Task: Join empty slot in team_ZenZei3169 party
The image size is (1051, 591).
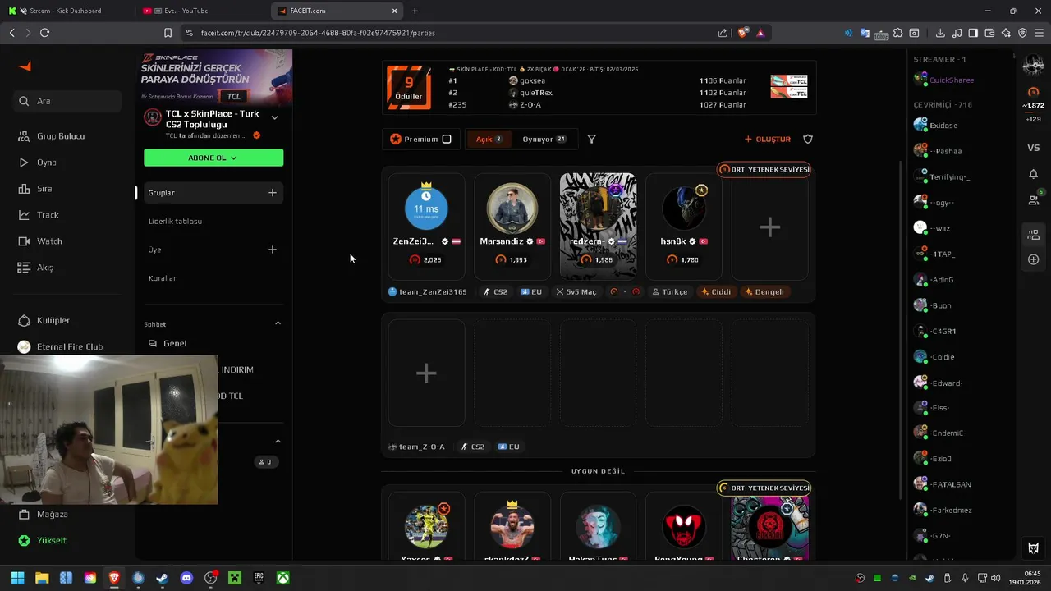Action: (769, 227)
